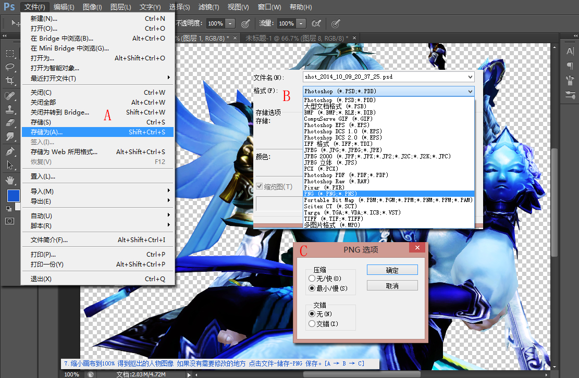
Task: Open the 滤镜(T) menu
Action: click(208, 7)
